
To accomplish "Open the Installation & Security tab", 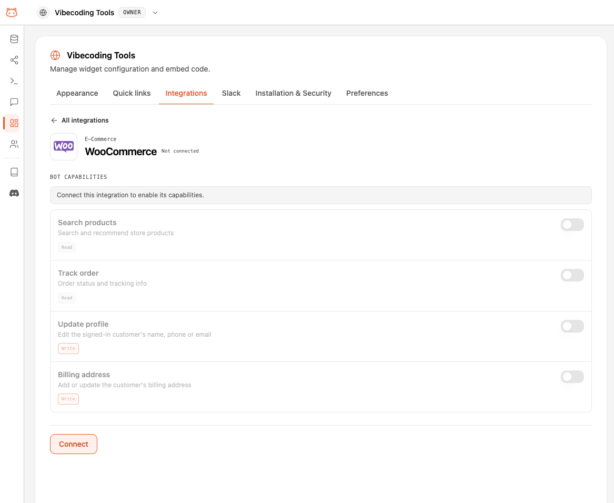I will [293, 93].
